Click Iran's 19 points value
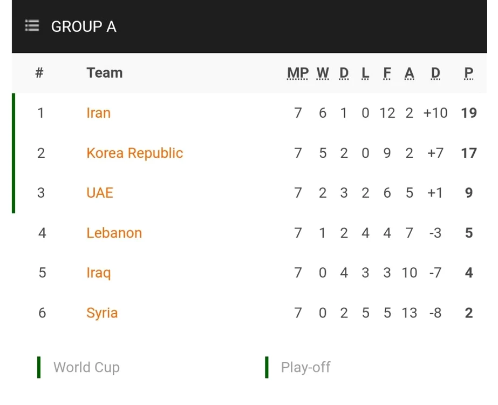 pyautogui.click(x=469, y=113)
